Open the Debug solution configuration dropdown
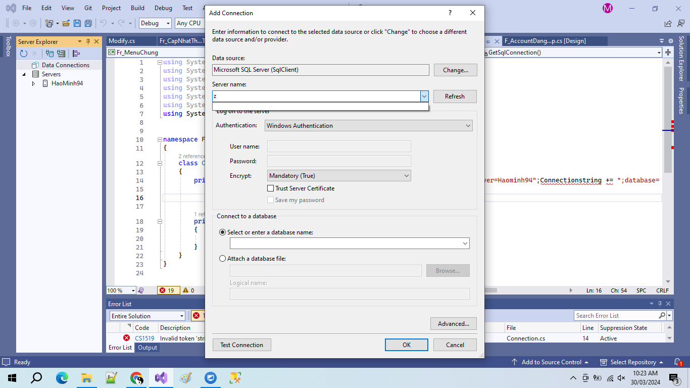The height and width of the screenshot is (388, 690). (x=156, y=23)
